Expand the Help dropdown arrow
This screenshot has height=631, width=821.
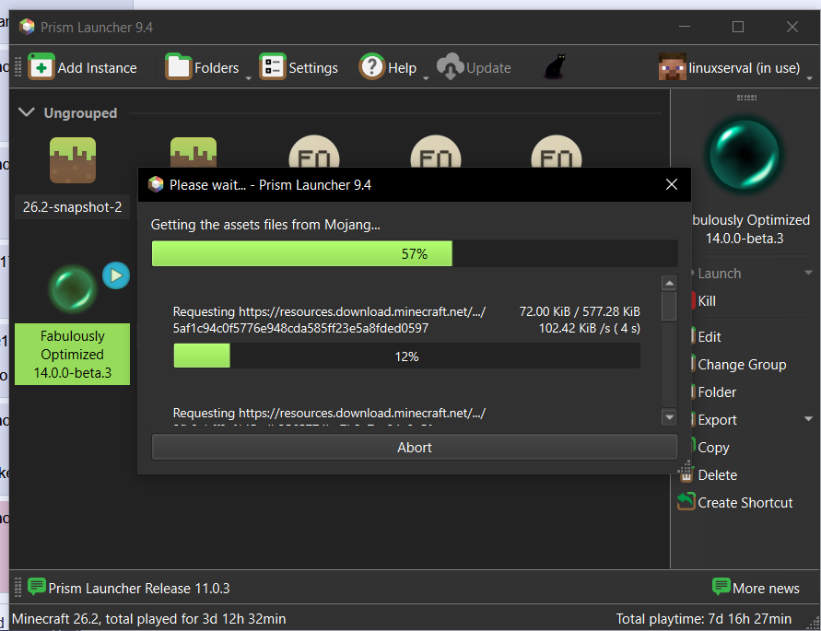coord(426,78)
